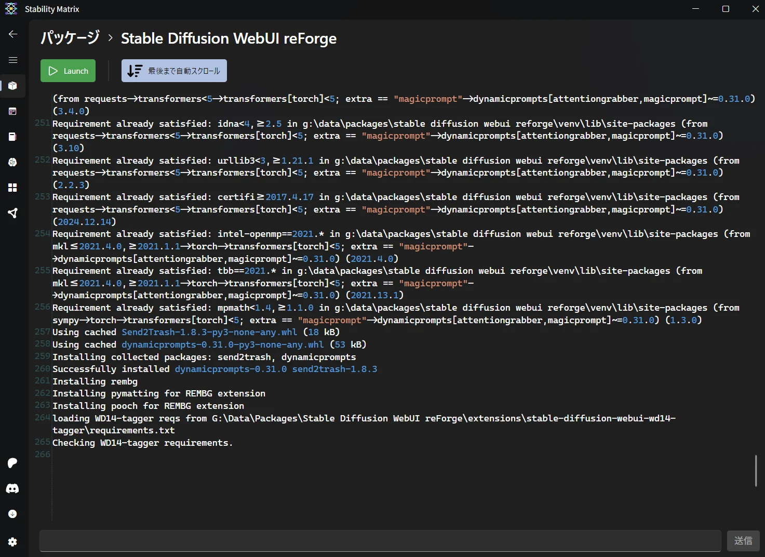The height and width of the screenshot is (557, 765).
Task: Click the 'urllib3<3,≥1.21.1' requirement text
Action: click(265, 161)
